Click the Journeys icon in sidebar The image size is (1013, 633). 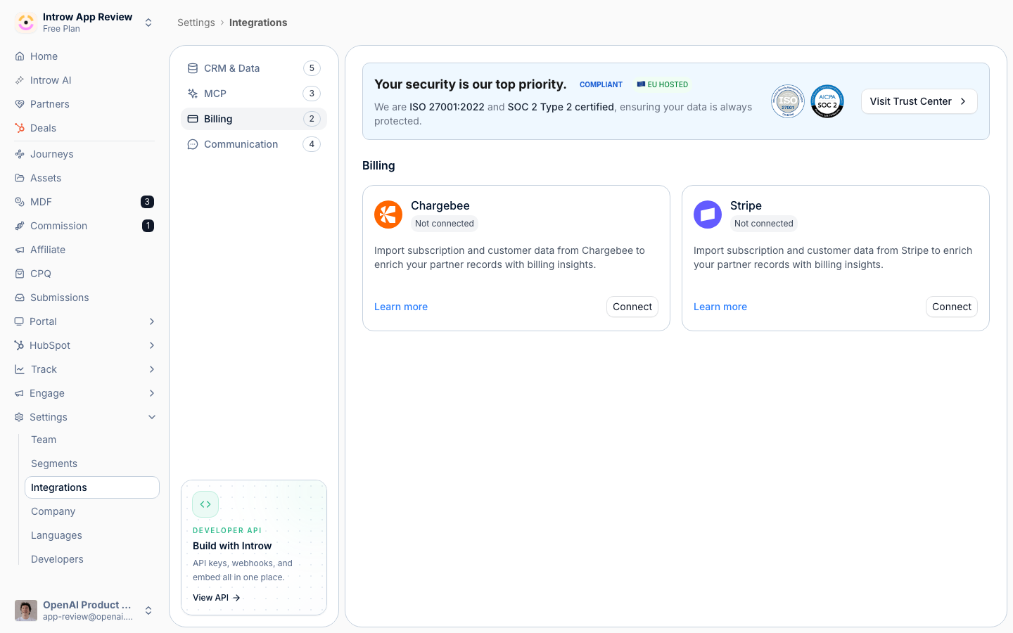click(20, 154)
